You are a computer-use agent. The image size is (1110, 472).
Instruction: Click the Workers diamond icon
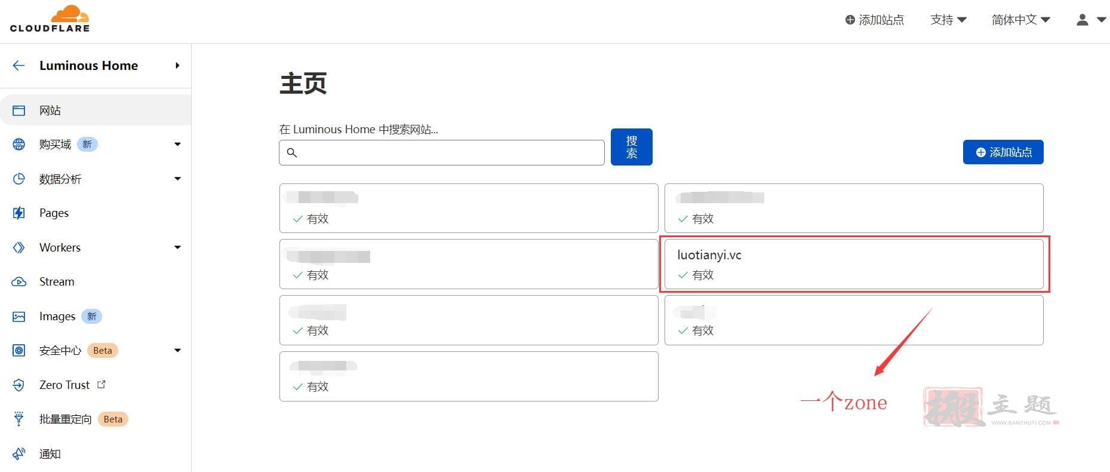point(19,247)
